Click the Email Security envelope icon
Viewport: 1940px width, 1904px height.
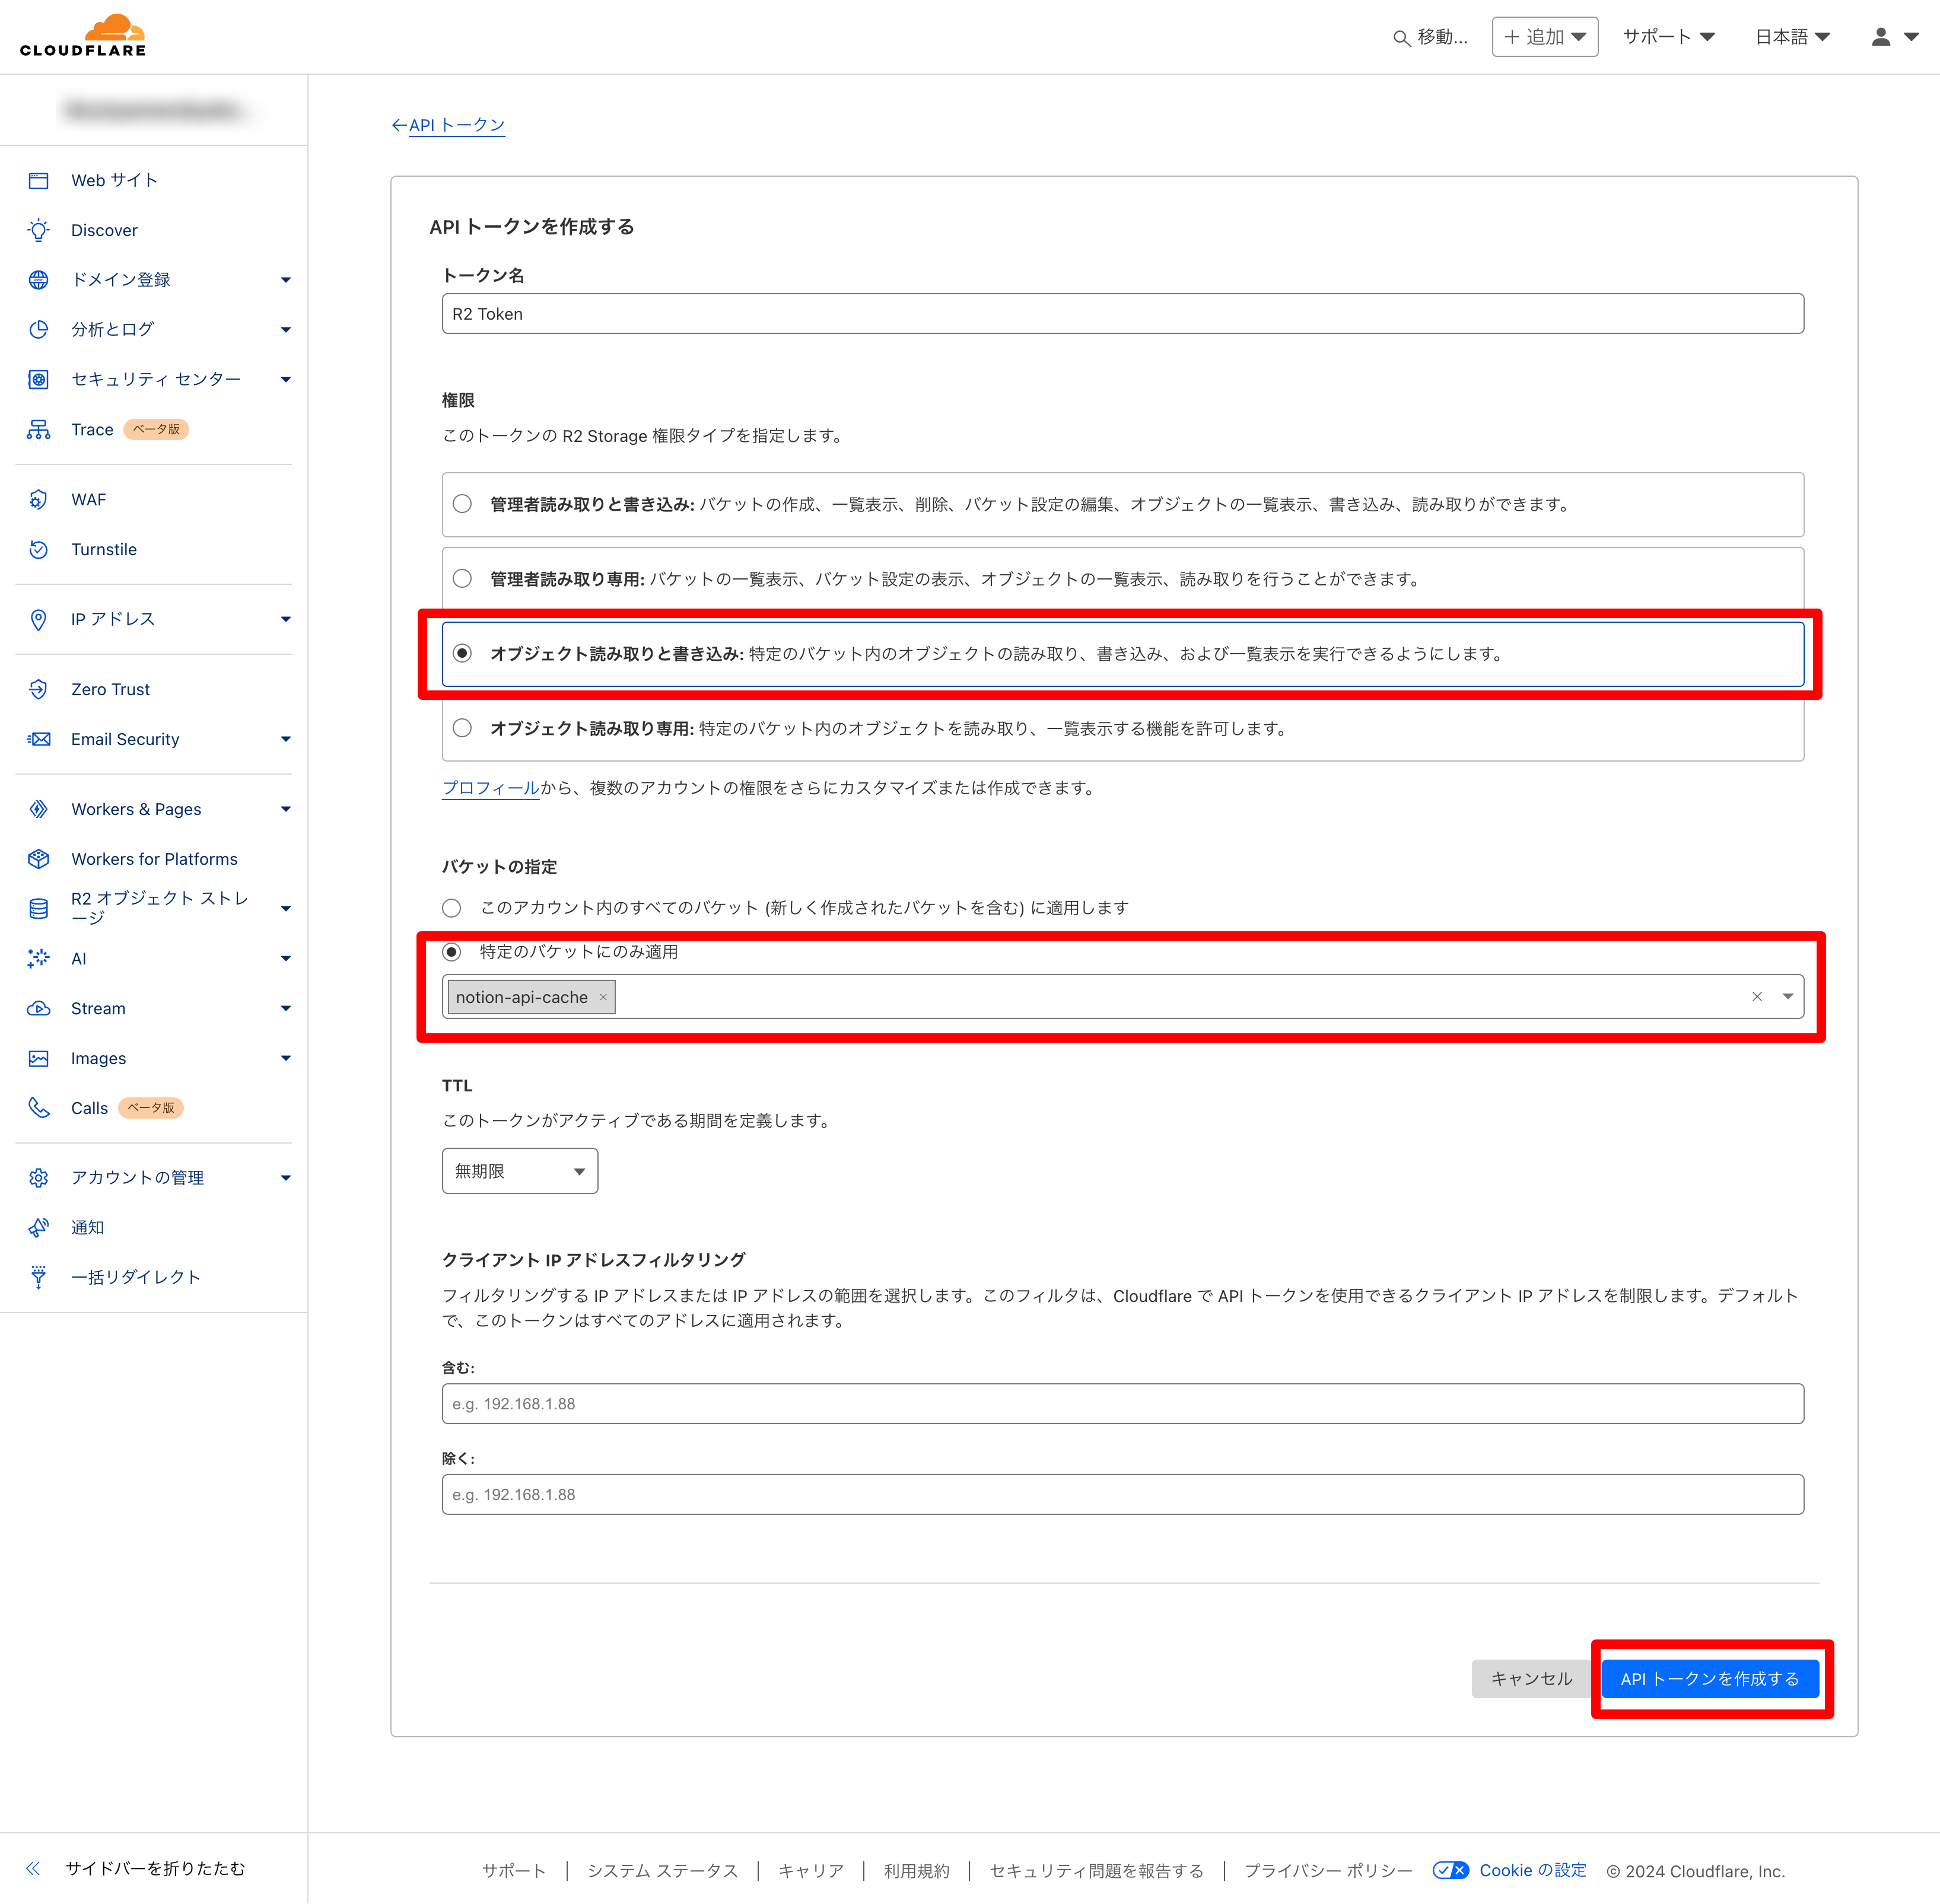(38, 740)
